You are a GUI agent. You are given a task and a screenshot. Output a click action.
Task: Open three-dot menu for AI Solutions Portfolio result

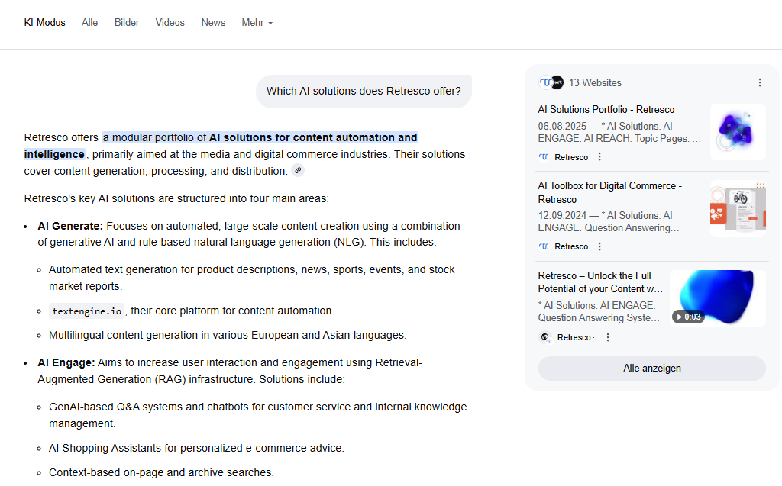click(599, 157)
